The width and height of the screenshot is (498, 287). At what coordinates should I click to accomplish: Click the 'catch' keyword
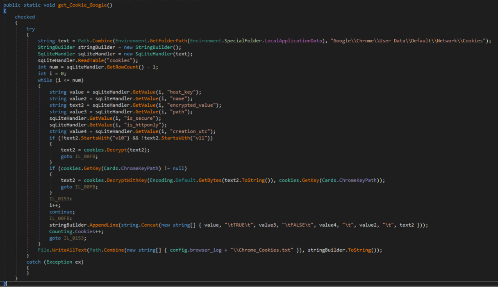[x=34, y=262]
